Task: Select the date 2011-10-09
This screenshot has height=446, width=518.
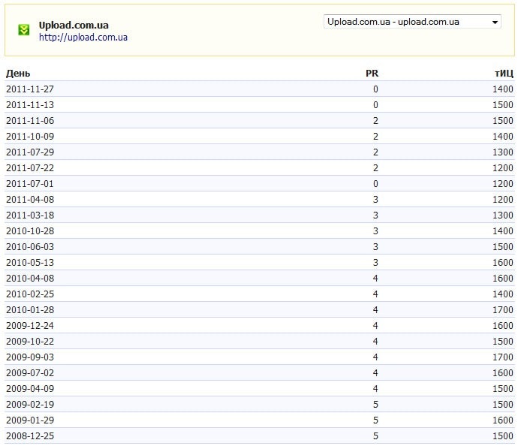Action: [30, 137]
